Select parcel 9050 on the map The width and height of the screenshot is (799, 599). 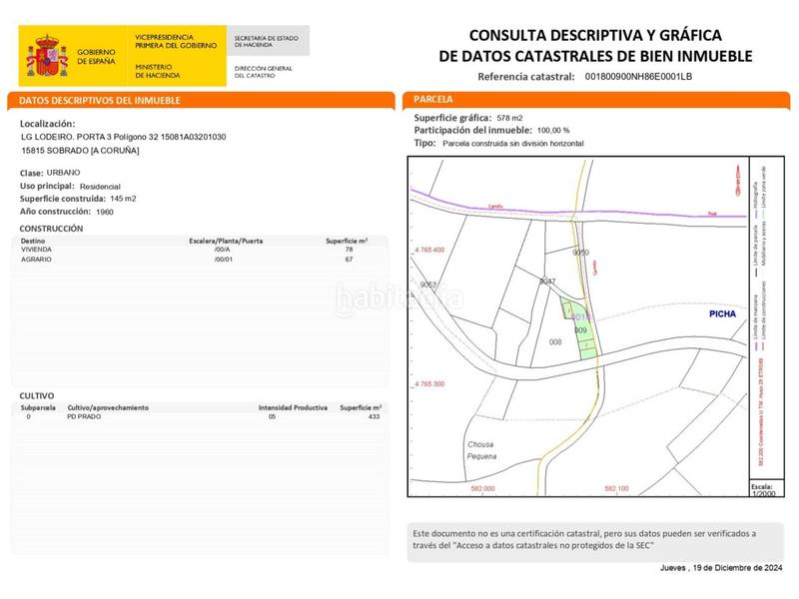pos(580,254)
